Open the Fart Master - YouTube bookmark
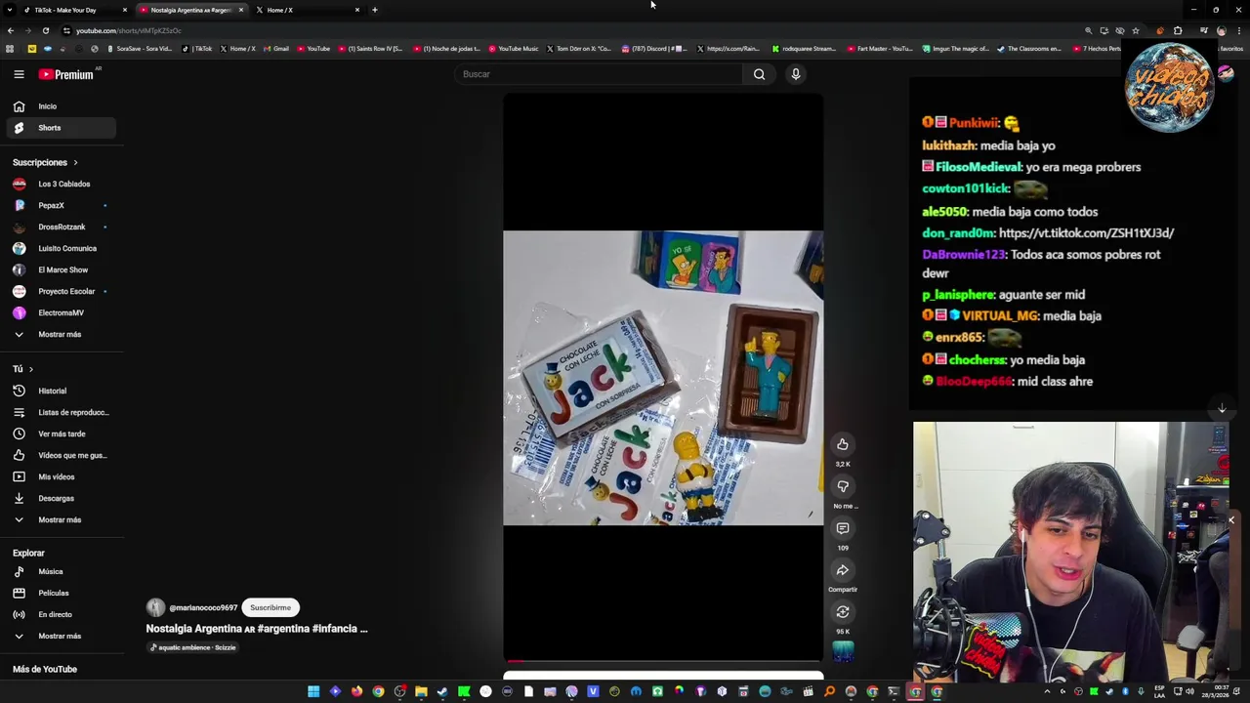1250x703 pixels. (879, 48)
